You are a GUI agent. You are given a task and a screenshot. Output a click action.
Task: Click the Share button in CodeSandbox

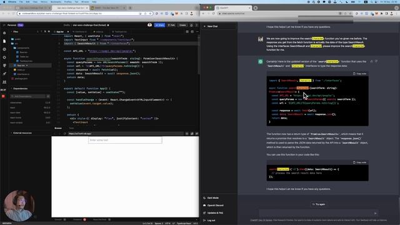160,25
